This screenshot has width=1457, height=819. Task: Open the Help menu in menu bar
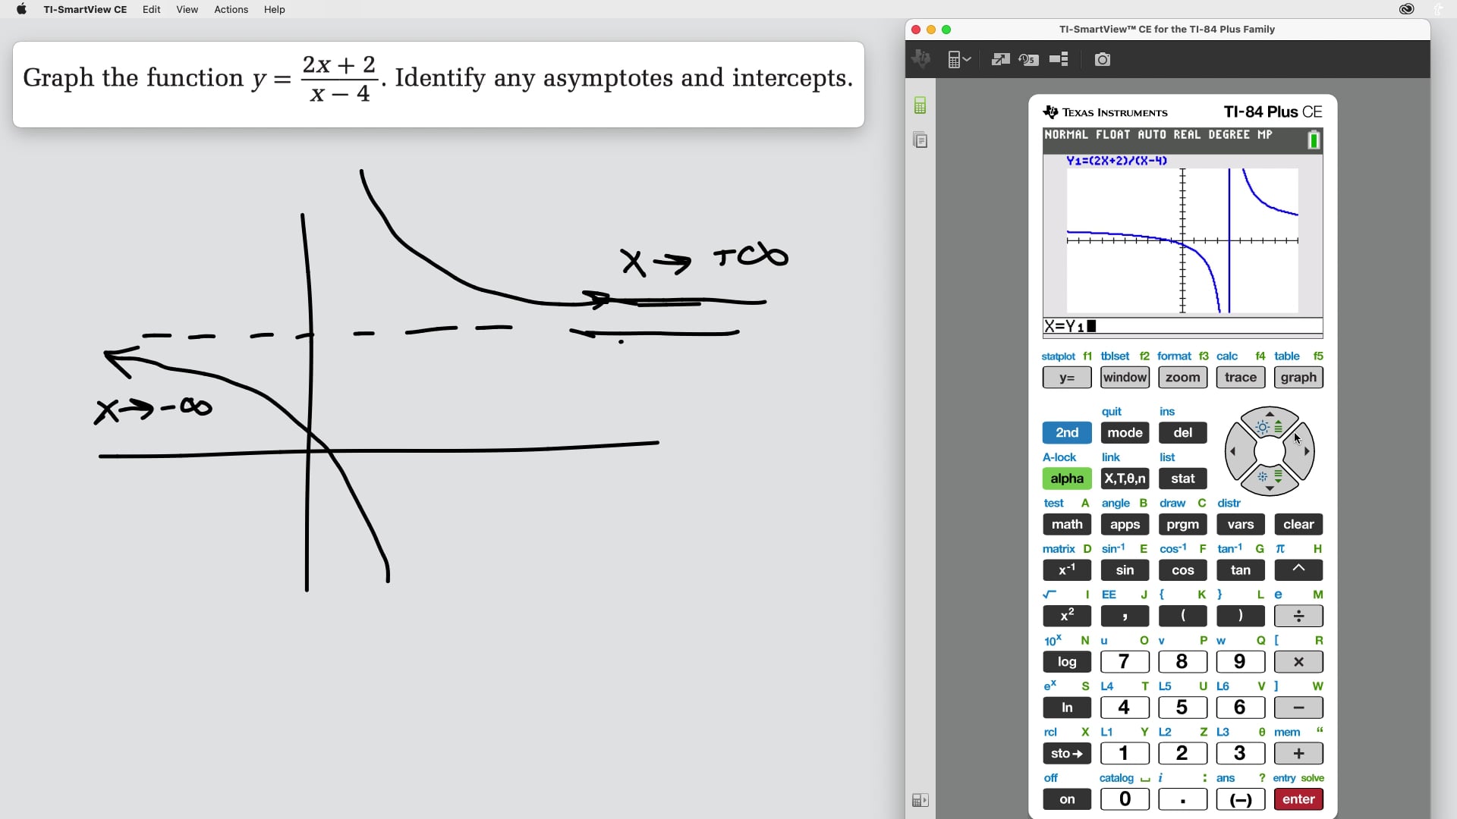[274, 9]
